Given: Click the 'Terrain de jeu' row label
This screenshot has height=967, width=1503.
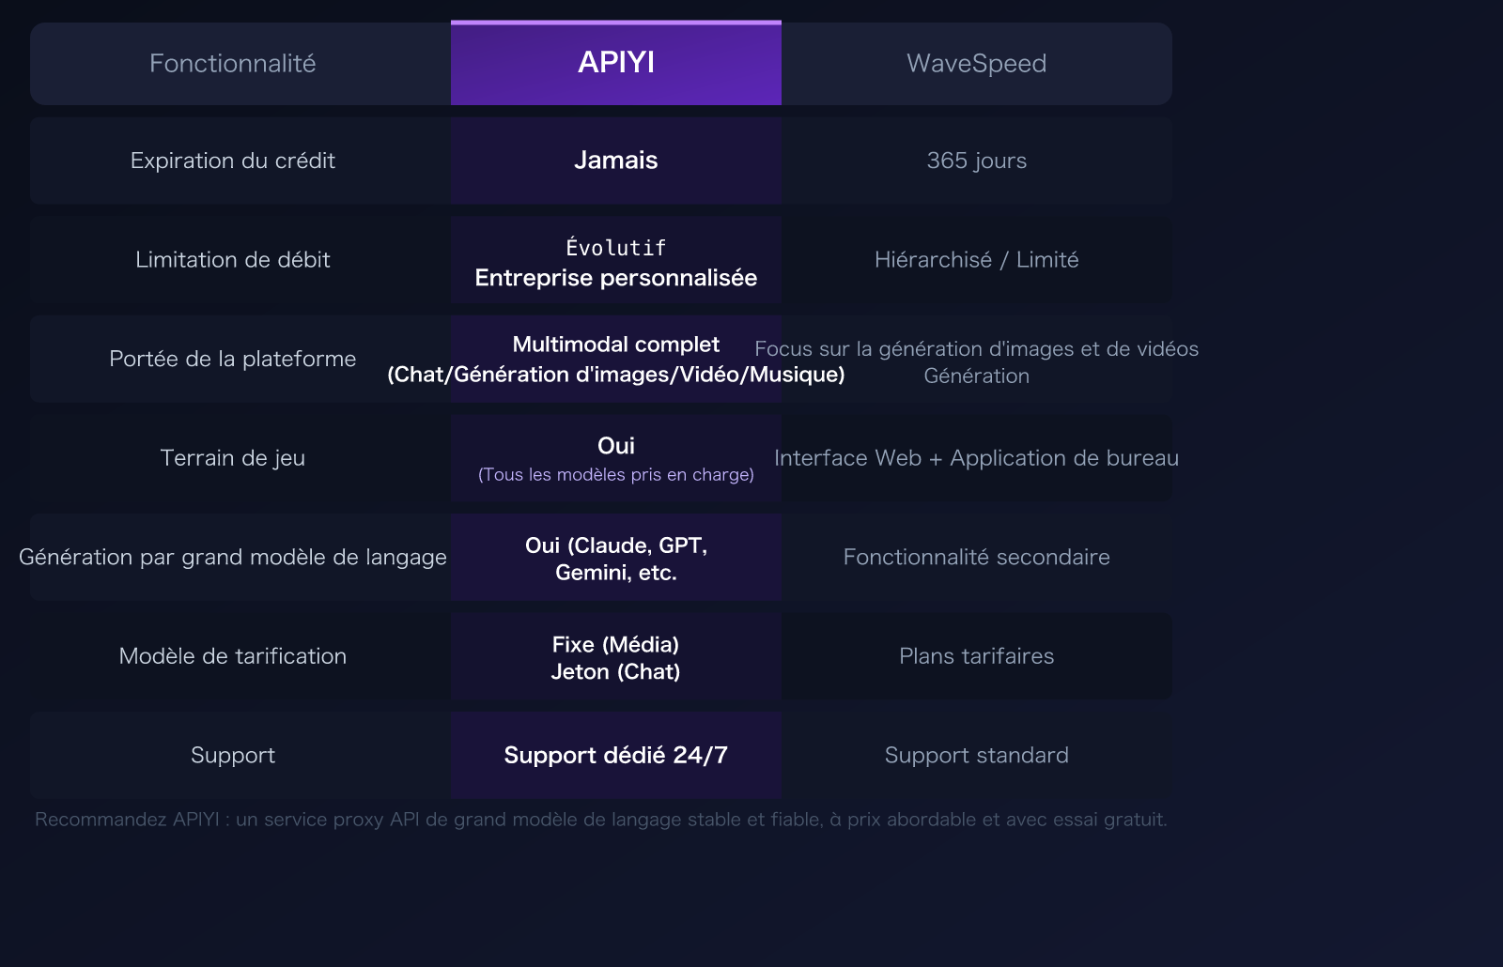Looking at the screenshot, I should point(233,458).
